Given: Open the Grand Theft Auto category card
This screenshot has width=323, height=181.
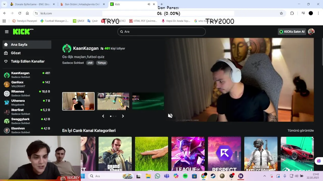Looking at the screenshot, I should (x=115, y=154).
